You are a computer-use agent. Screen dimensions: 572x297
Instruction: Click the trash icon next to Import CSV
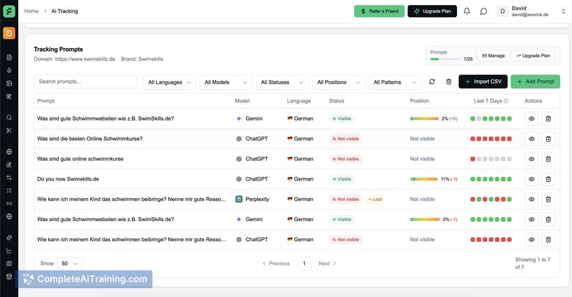(x=449, y=82)
